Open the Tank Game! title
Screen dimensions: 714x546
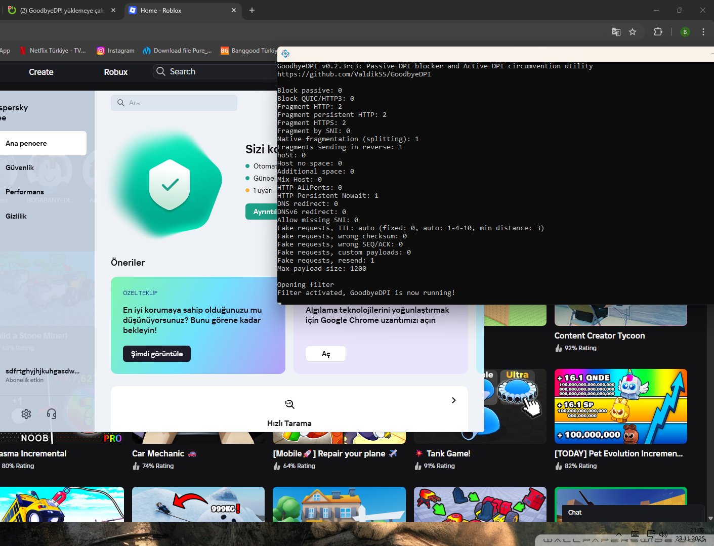pos(443,453)
